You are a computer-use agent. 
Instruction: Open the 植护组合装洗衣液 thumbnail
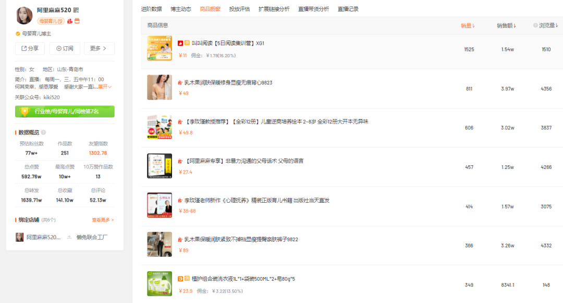point(160,284)
